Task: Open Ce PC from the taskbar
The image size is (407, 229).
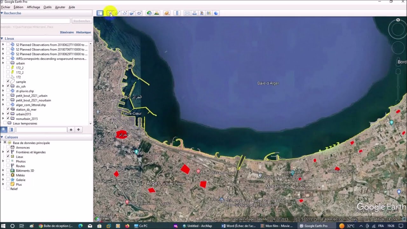Action: [141, 226]
